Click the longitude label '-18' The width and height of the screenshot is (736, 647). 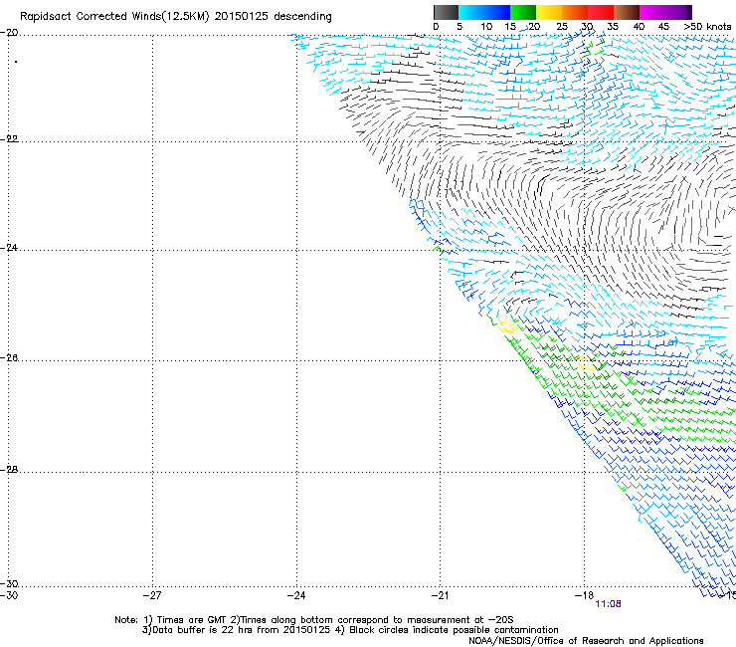(x=584, y=596)
